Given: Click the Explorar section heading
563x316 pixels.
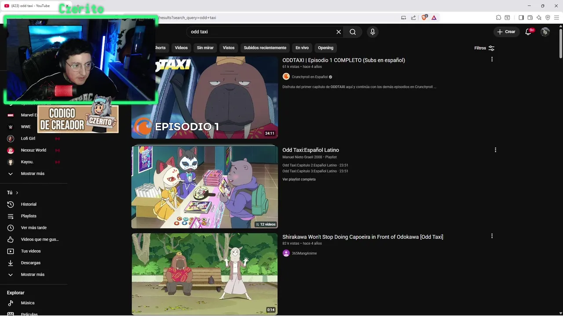Looking at the screenshot, I should tap(15, 293).
